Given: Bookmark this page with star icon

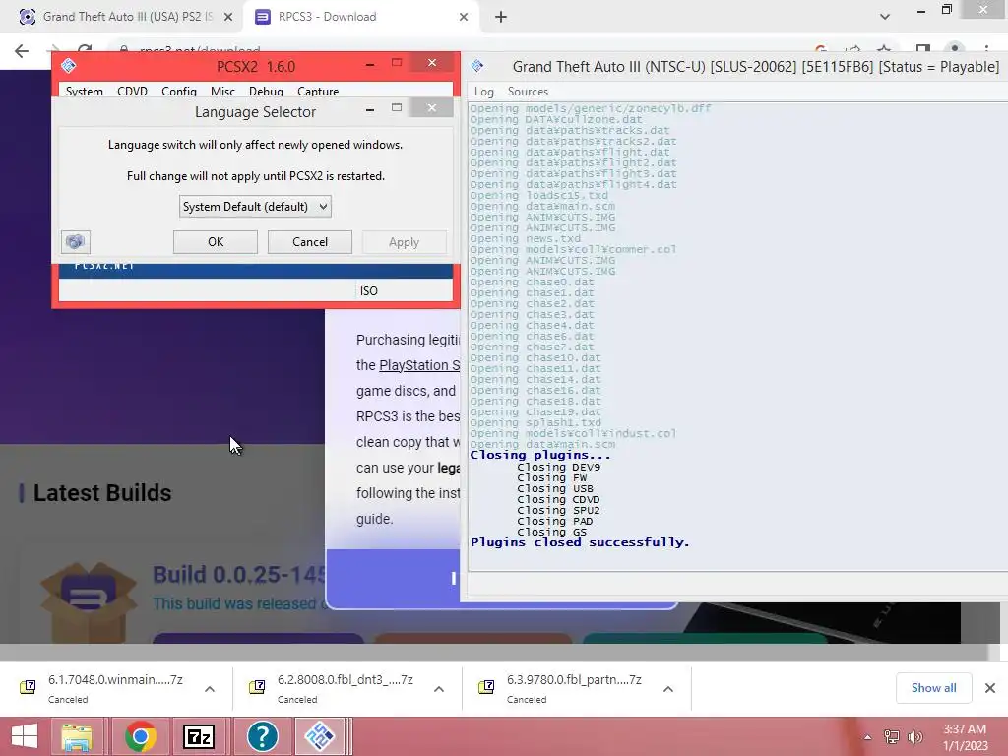Looking at the screenshot, I should 885,50.
